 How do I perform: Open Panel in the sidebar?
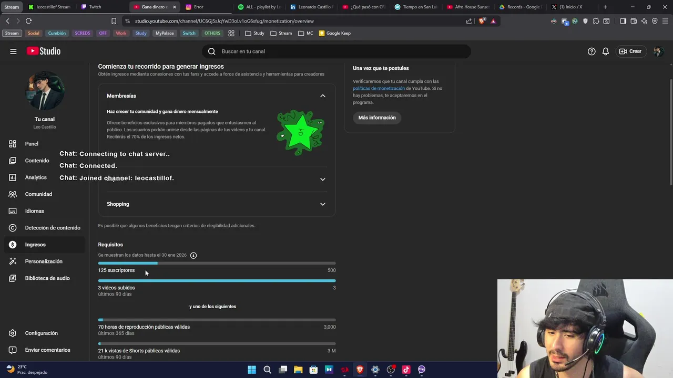click(45, 144)
